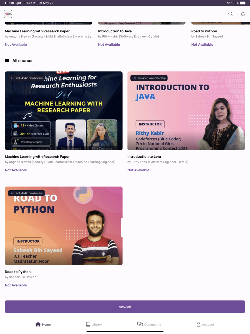The width and height of the screenshot is (250, 334).
Task: Click the Home tab house icon
Action: tap(38, 324)
